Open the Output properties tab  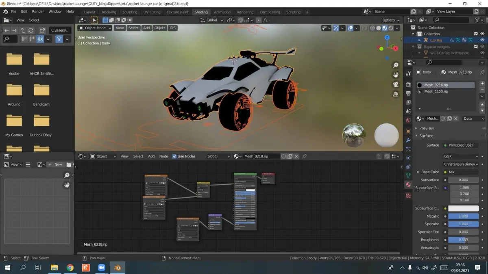pos(408,93)
